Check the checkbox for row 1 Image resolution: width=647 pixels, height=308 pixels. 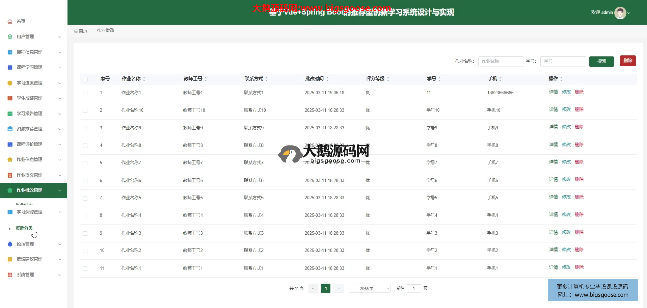click(x=85, y=93)
